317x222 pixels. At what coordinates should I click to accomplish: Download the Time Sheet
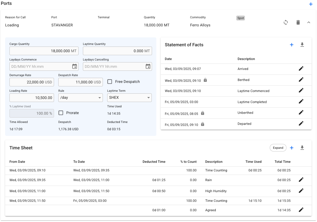[x=302, y=148]
